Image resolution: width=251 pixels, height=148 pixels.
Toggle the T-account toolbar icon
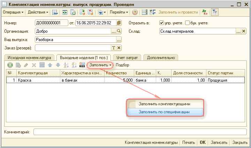(x=215, y=12)
